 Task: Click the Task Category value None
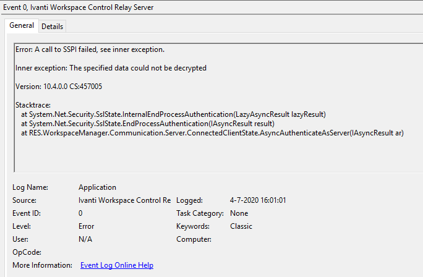point(239,213)
